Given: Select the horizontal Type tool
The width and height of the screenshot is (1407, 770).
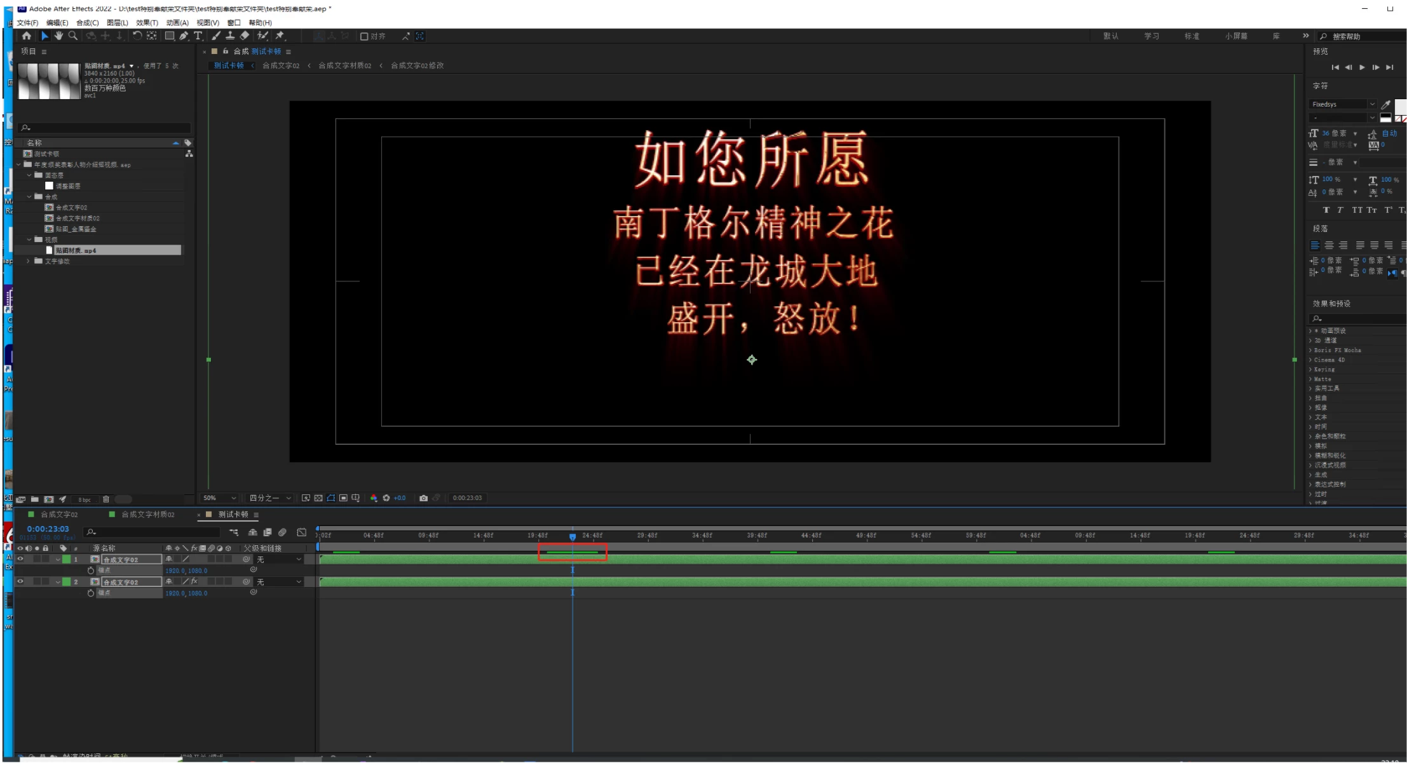Looking at the screenshot, I should (198, 36).
